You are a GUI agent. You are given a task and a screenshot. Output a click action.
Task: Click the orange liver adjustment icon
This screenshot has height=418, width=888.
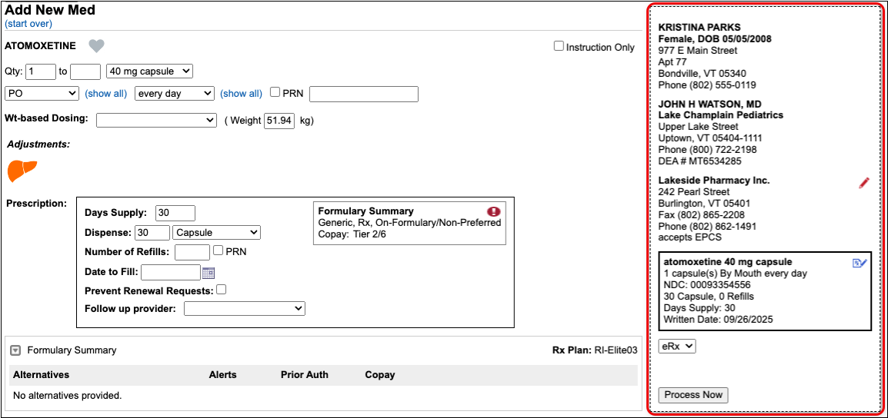[22, 171]
